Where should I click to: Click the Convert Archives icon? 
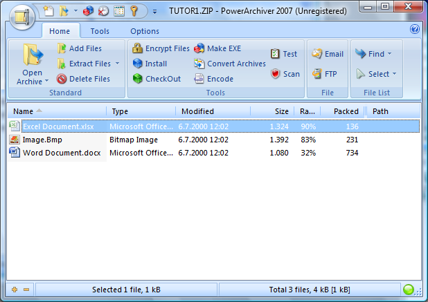pos(199,64)
